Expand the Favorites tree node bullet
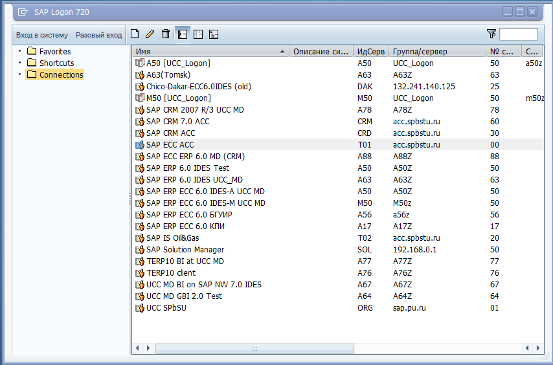Viewport: 553px width, 365px height. click(x=19, y=51)
